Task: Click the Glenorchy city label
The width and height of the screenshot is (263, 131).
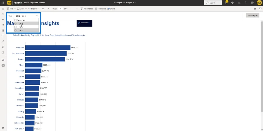Action: (20, 117)
